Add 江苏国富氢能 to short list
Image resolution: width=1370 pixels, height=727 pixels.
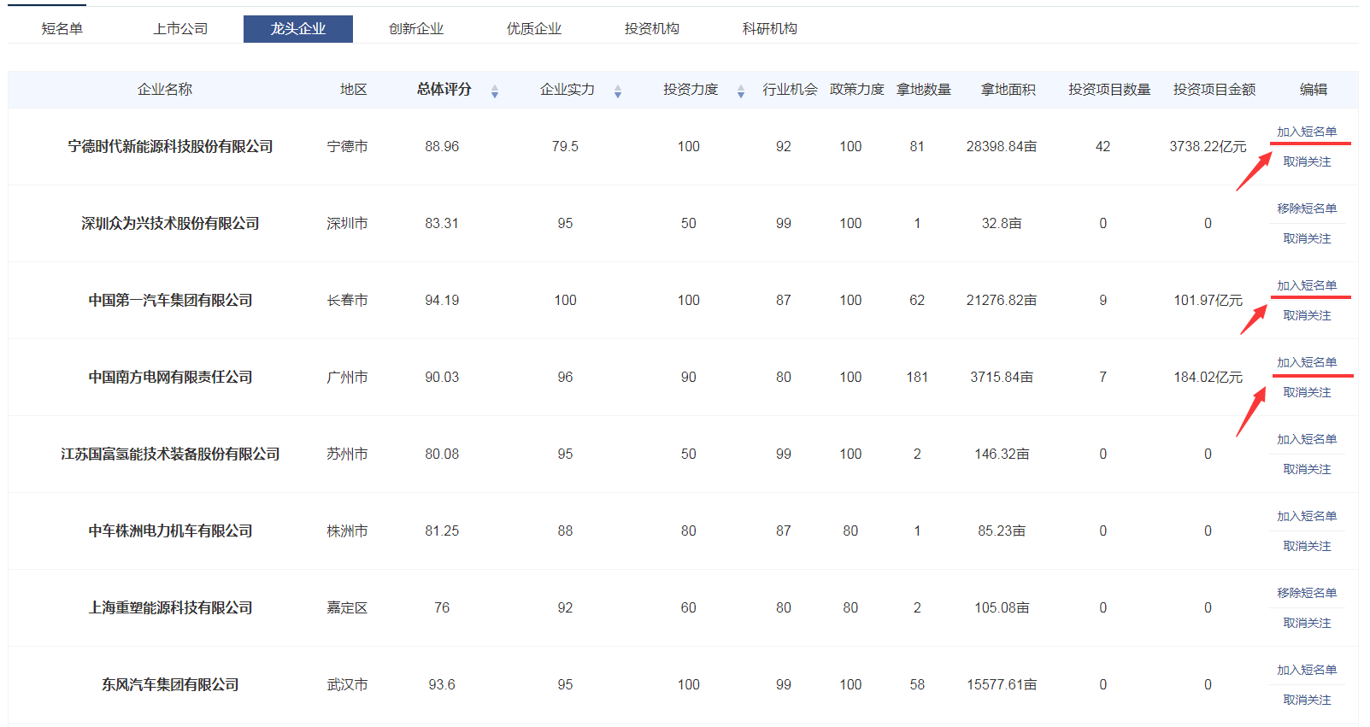click(1307, 439)
